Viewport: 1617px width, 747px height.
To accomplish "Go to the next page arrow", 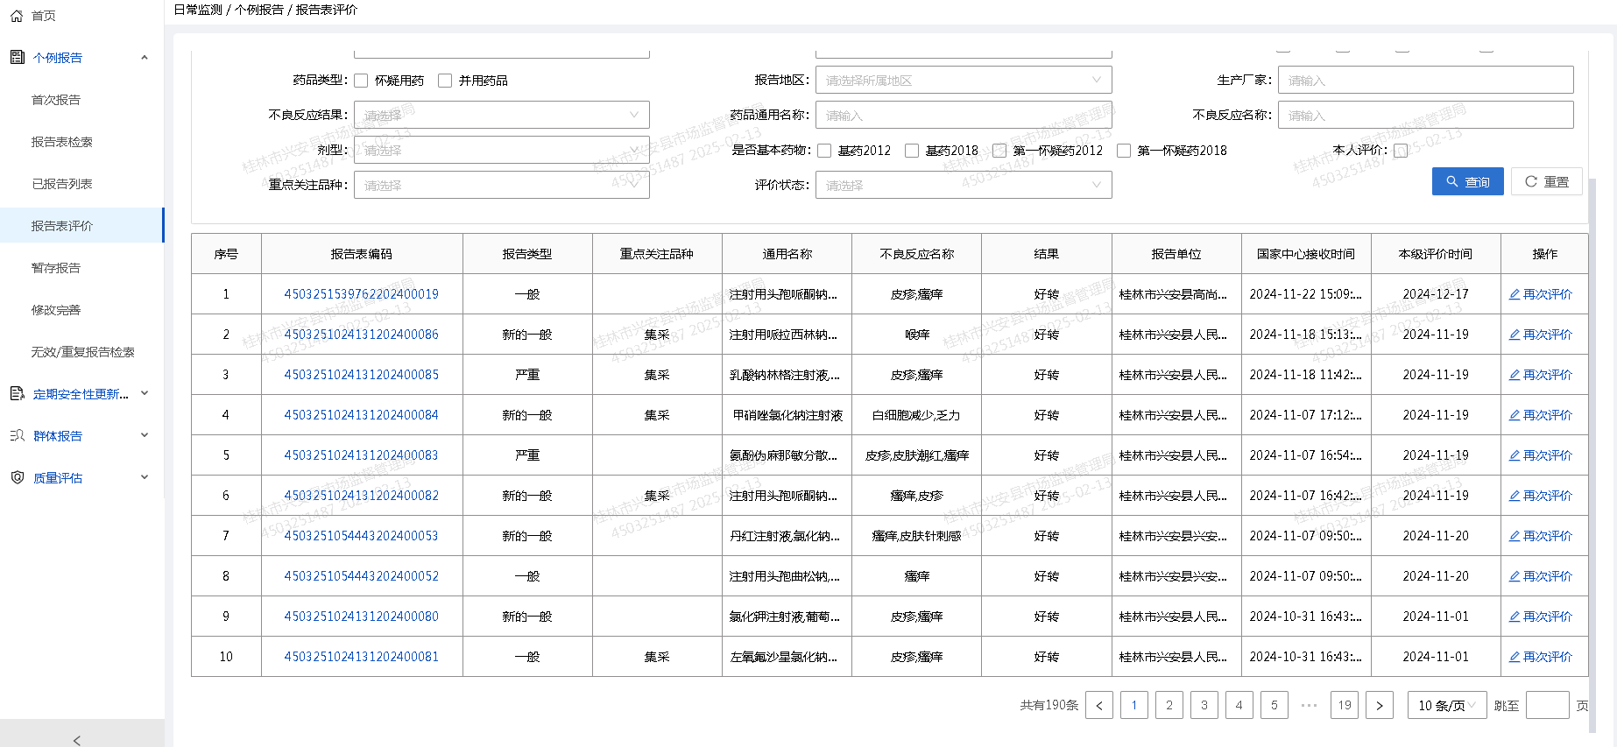I will 1380,706.
